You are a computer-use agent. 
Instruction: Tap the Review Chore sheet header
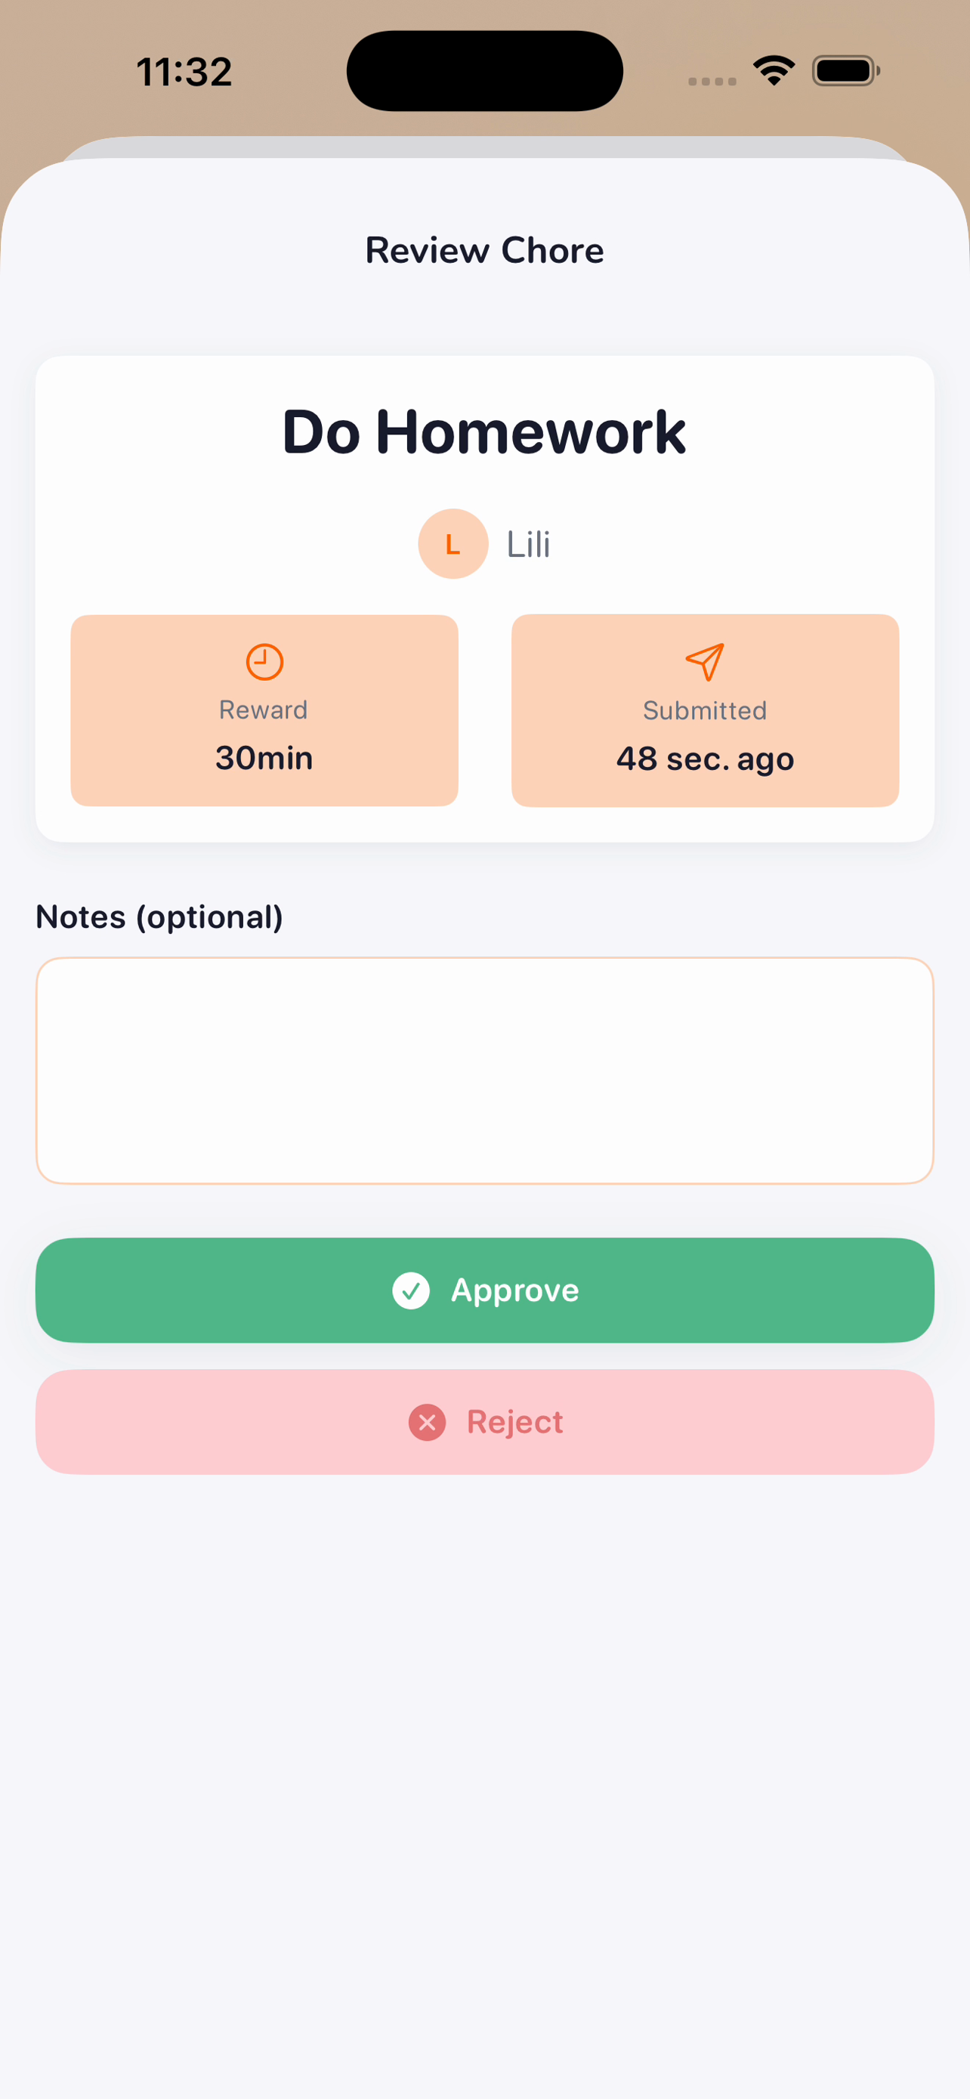tap(484, 250)
